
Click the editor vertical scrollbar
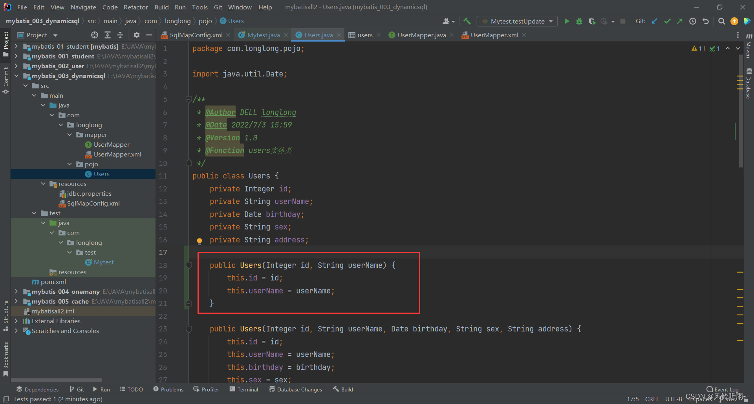coord(741,111)
